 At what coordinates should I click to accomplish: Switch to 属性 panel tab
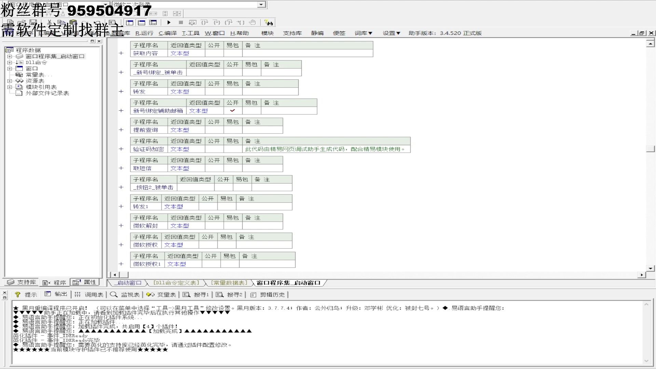coord(85,282)
